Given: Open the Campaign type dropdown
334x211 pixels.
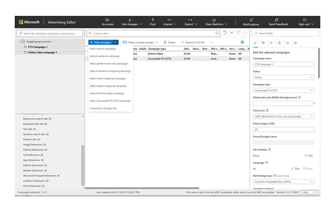Looking at the screenshot, I should [283, 90].
